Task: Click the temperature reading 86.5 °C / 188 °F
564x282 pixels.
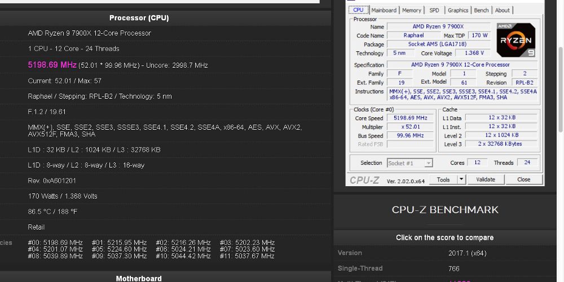Action: (52, 211)
